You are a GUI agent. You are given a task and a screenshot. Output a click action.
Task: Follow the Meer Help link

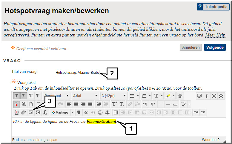215,35
